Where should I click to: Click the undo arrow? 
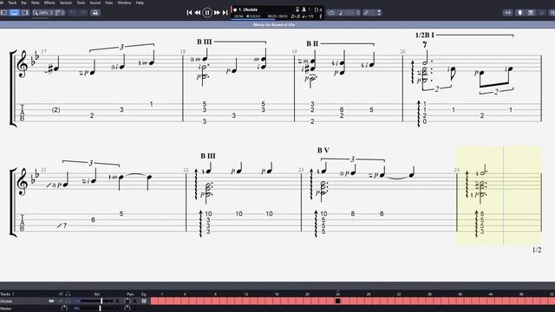[73, 12]
